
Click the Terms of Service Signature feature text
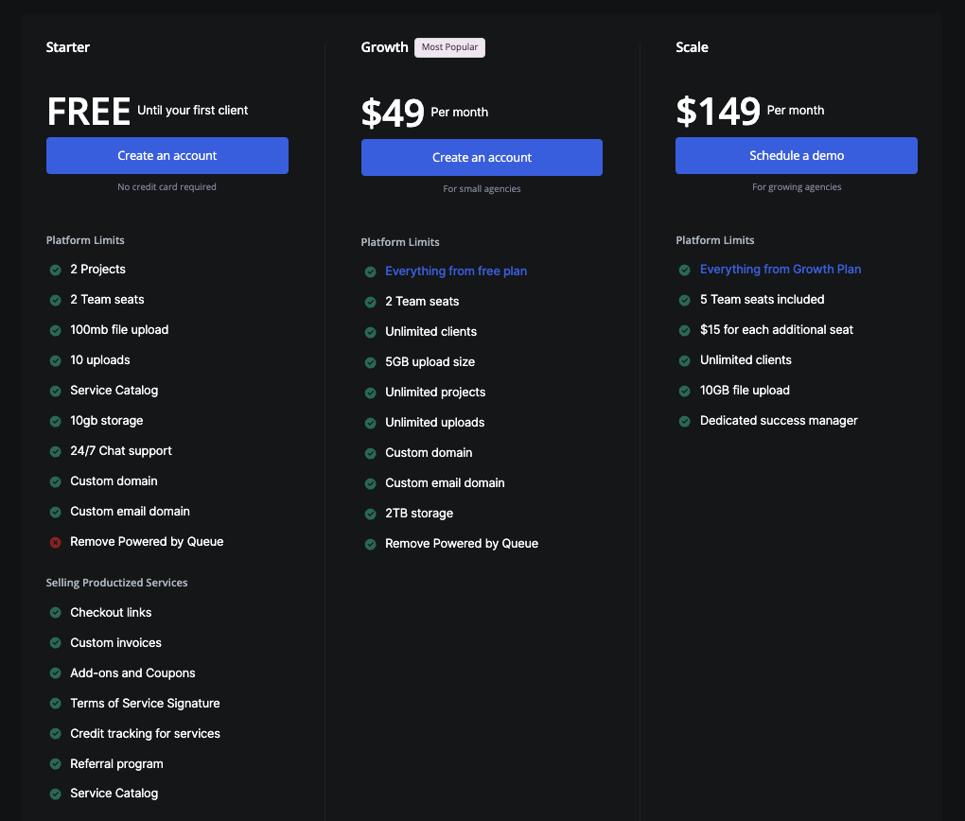point(145,704)
